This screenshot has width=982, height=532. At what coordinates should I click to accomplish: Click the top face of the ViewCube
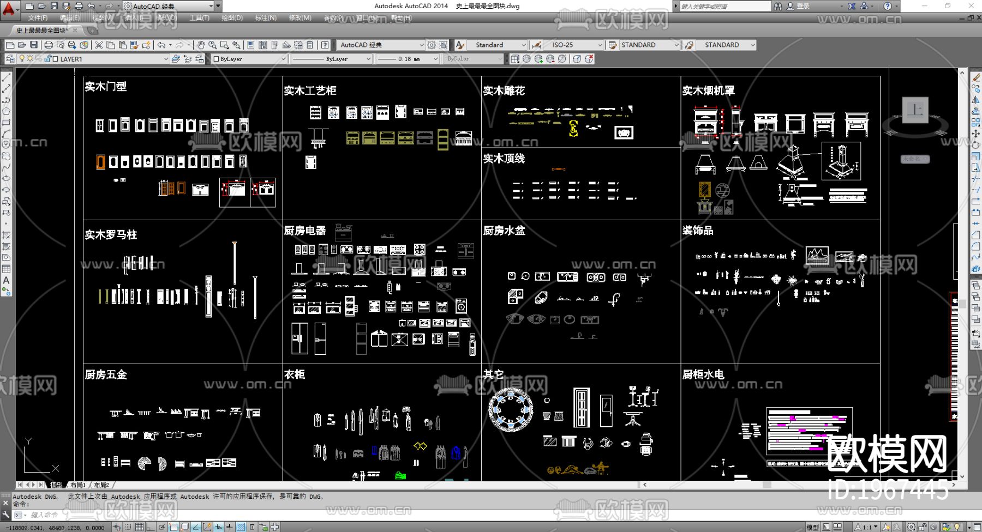[915, 111]
